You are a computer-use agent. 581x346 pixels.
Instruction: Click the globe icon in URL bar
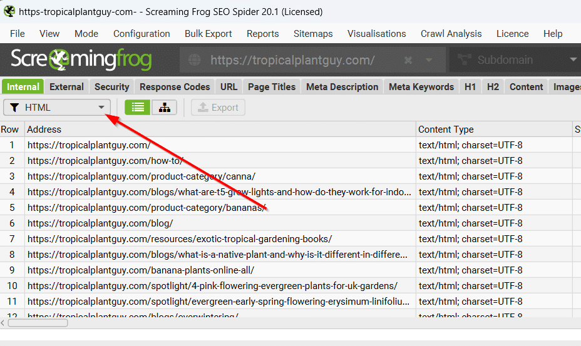(x=195, y=59)
